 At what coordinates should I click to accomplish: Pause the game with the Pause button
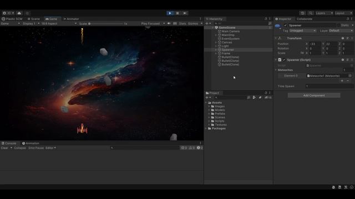tap(177, 13)
